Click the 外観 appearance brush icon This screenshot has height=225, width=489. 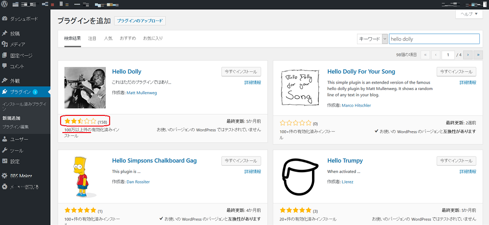(5, 81)
